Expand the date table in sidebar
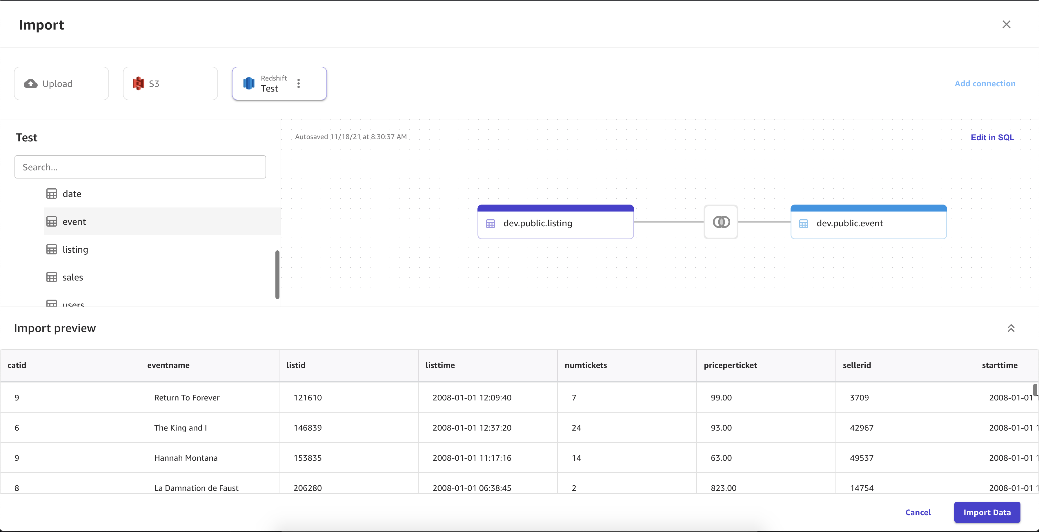1039x532 pixels. 72,193
